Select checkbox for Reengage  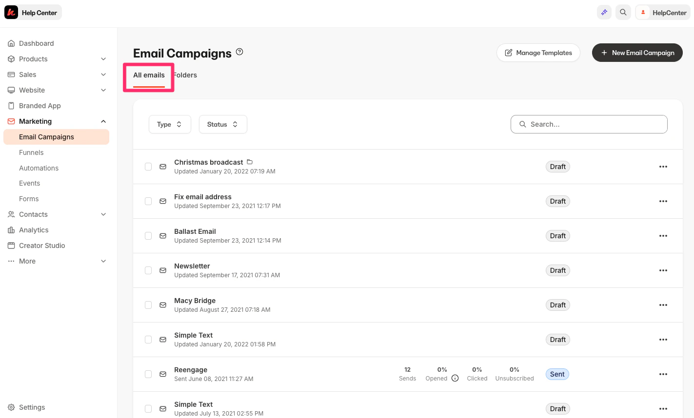point(148,374)
